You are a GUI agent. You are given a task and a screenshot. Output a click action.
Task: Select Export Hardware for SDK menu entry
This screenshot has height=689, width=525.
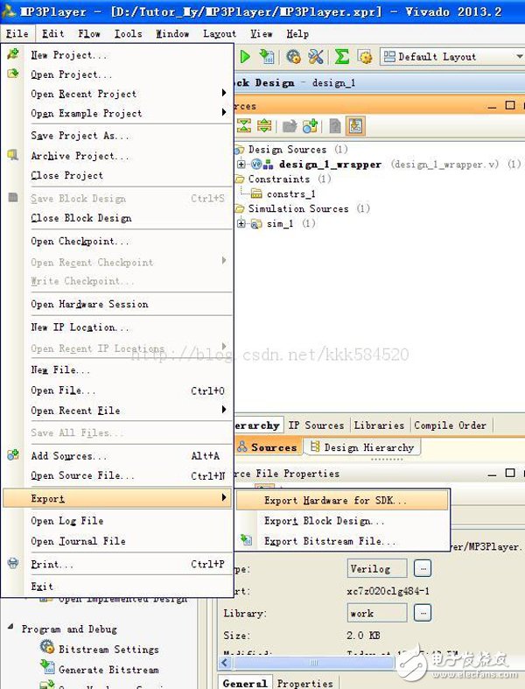(335, 501)
